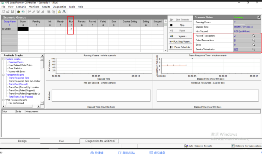Image resolution: width=262 pixels, height=156 pixels.
Task: Click the Network Virtualization status bar icon
Action: (x=233, y=146)
